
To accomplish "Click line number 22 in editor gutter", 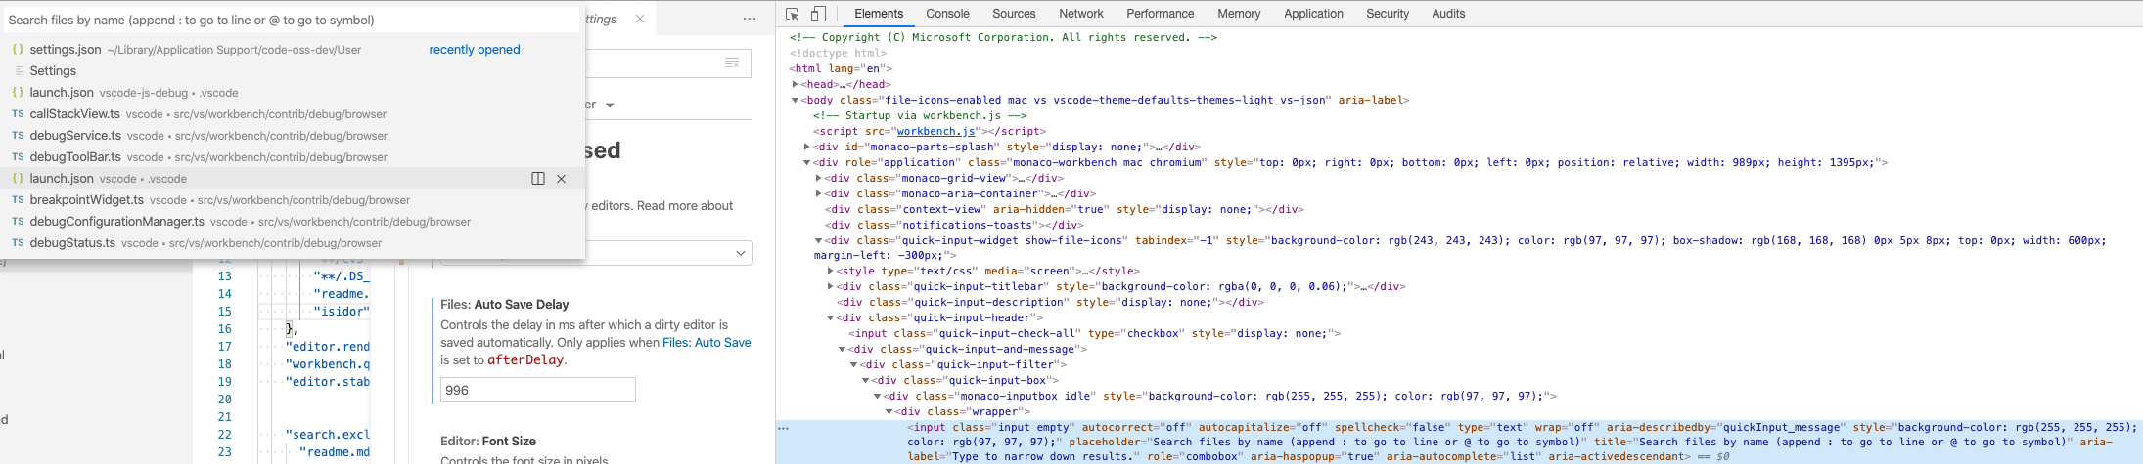I will coord(225,435).
